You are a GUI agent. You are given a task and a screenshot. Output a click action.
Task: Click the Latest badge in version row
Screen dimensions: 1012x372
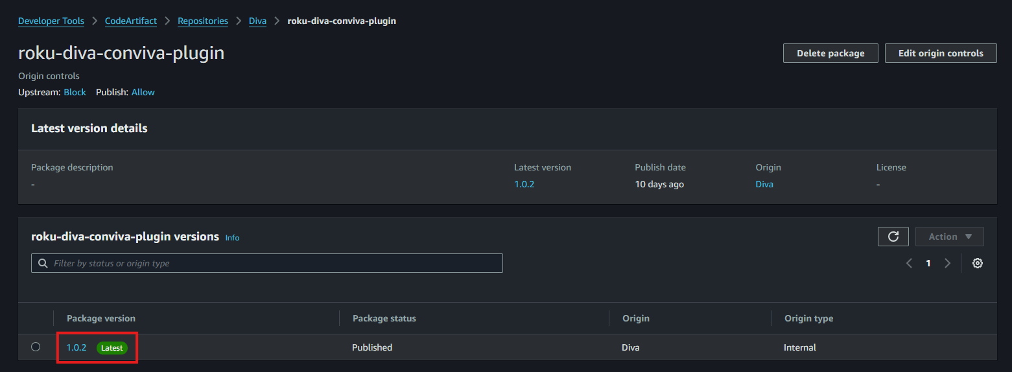coord(112,348)
